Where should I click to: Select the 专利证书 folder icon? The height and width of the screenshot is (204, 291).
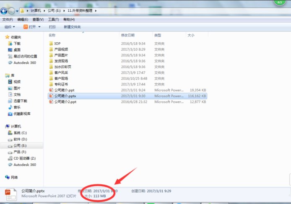tap(51, 84)
